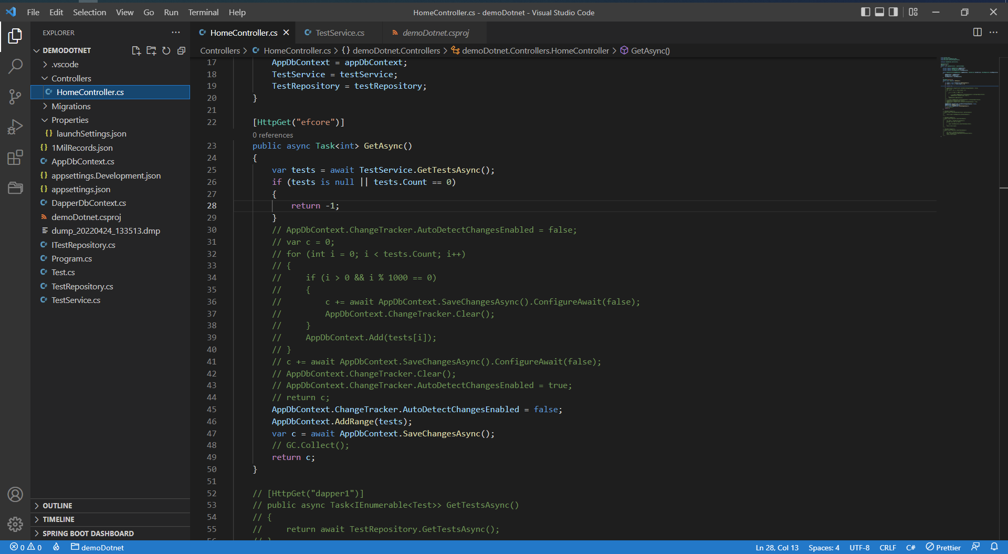1008x554 pixels.
Task: Change end of line sequence CRLF
Action: pyautogui.click(x=888, y=547)
